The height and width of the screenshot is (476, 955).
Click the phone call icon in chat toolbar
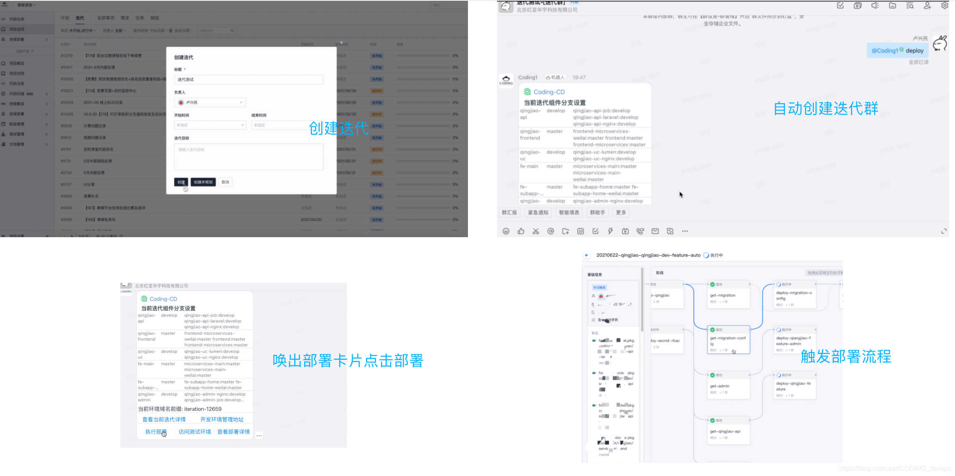pyautogui.click(x=640, y=231)
